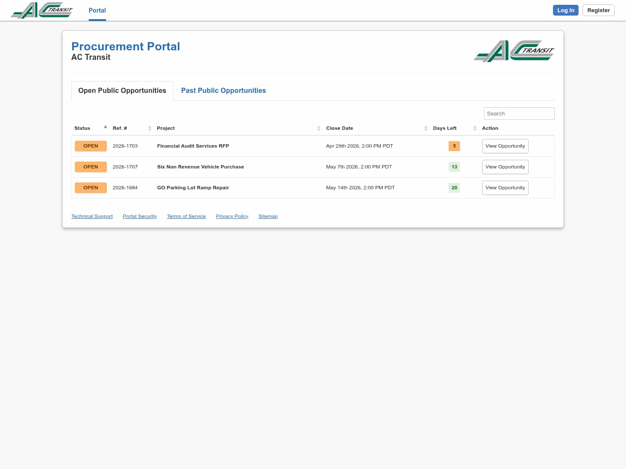View Opportunity for GO Parking Lot Ramp Repair
Image resolution: width=626 pixels, height=469 pixels.
click(x=505, y=188)
